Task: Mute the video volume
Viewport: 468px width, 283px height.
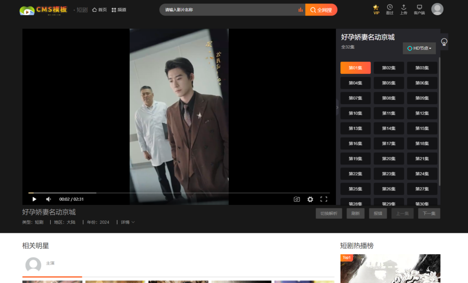Action: coord(48,199)
